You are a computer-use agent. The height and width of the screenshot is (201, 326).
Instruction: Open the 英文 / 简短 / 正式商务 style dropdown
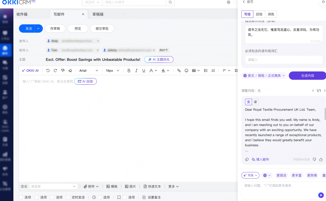coord(264,76)
